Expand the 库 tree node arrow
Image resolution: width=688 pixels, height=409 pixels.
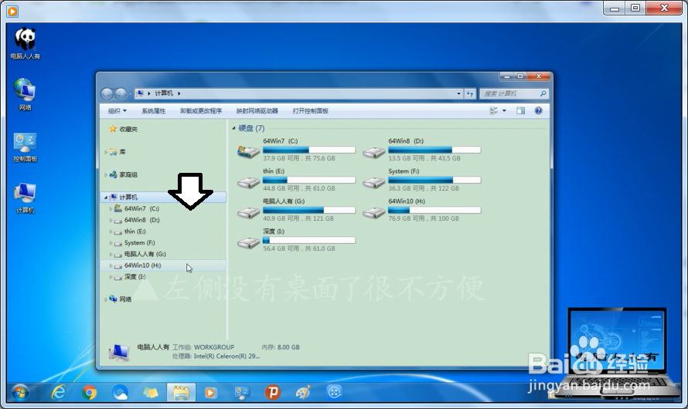(106, 152)
